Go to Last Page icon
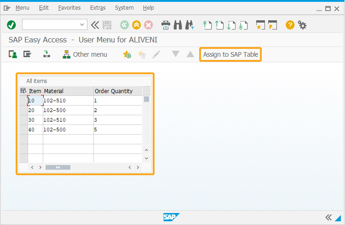This screenshot has width=345, height=225. 243,25
